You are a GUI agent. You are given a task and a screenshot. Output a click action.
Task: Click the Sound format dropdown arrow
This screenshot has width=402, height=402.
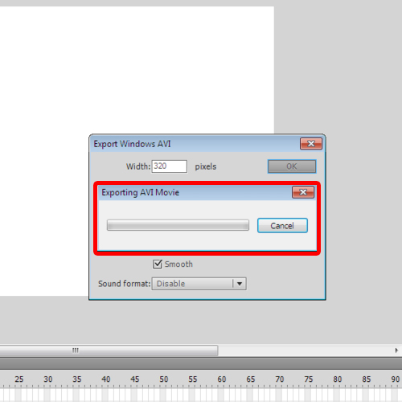coord(240,284)
